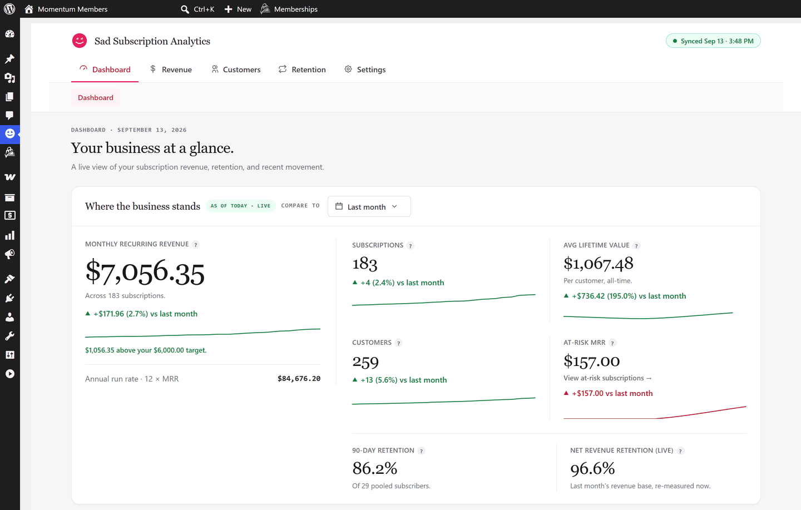Image resolution: width=801 pixels, height=510 pixels.
Task: Switch to the Customers tab
Action: [236, 70]
